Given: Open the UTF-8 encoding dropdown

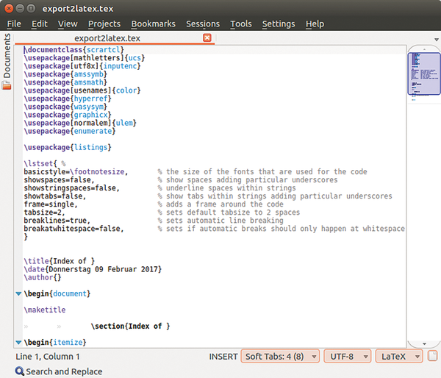Looking at the screenshot, I should [x=348, y=357].
